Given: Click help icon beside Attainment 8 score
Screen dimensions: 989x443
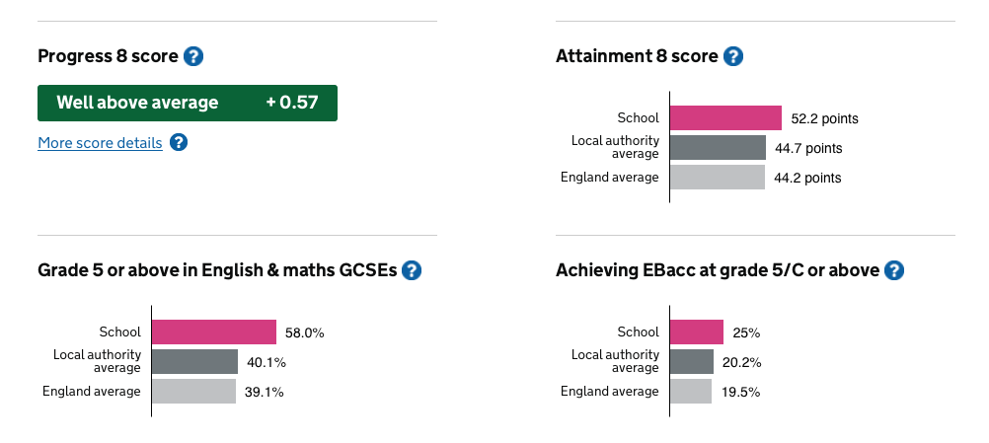Looking at the screenshot, I should coord(733,56).
